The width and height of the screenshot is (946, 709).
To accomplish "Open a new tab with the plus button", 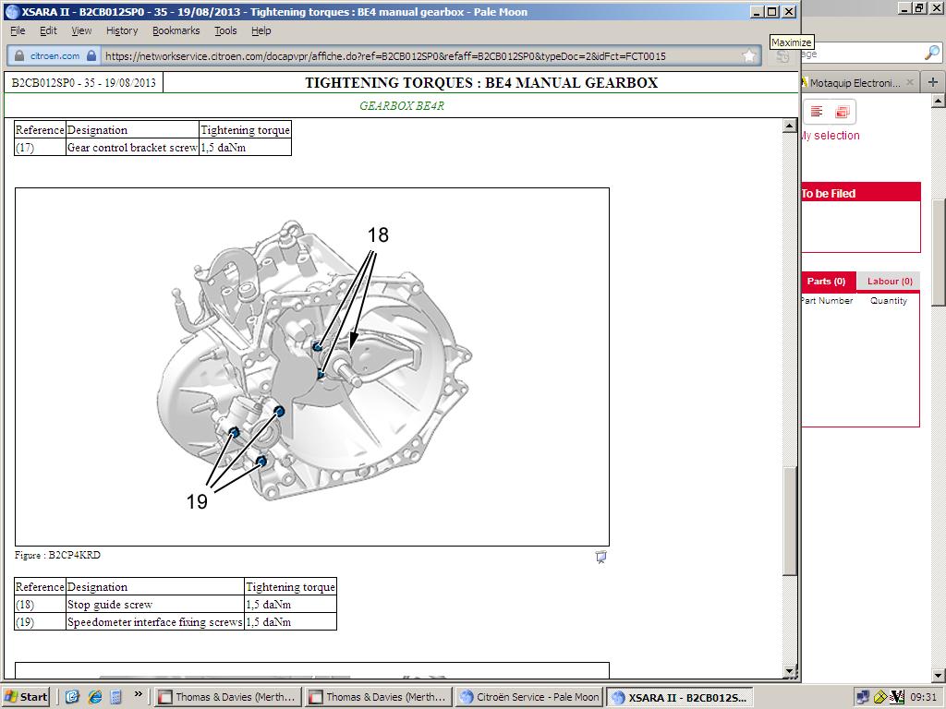I will click(x=933, y=82).
